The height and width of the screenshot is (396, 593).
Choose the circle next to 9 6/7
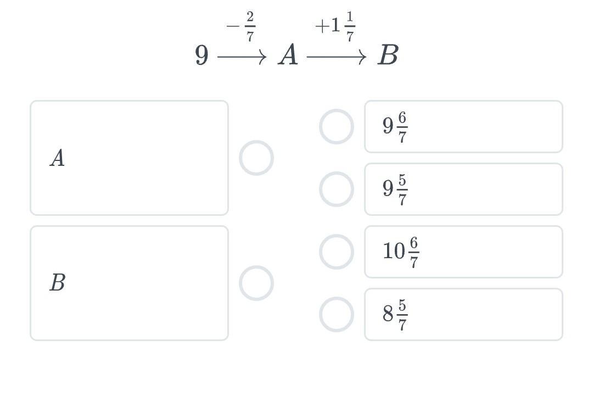pyautogui.click(x=337, y=126)
